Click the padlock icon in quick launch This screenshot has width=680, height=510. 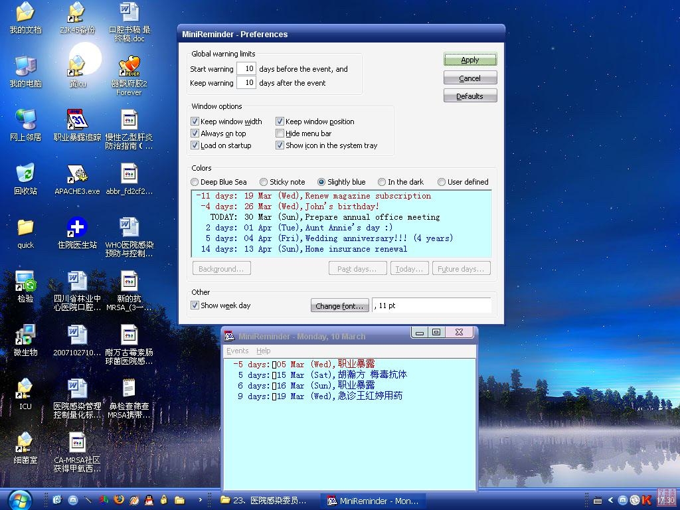pos(164,499)
